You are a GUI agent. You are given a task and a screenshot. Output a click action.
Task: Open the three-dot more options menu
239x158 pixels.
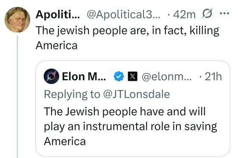click(225, 14)
